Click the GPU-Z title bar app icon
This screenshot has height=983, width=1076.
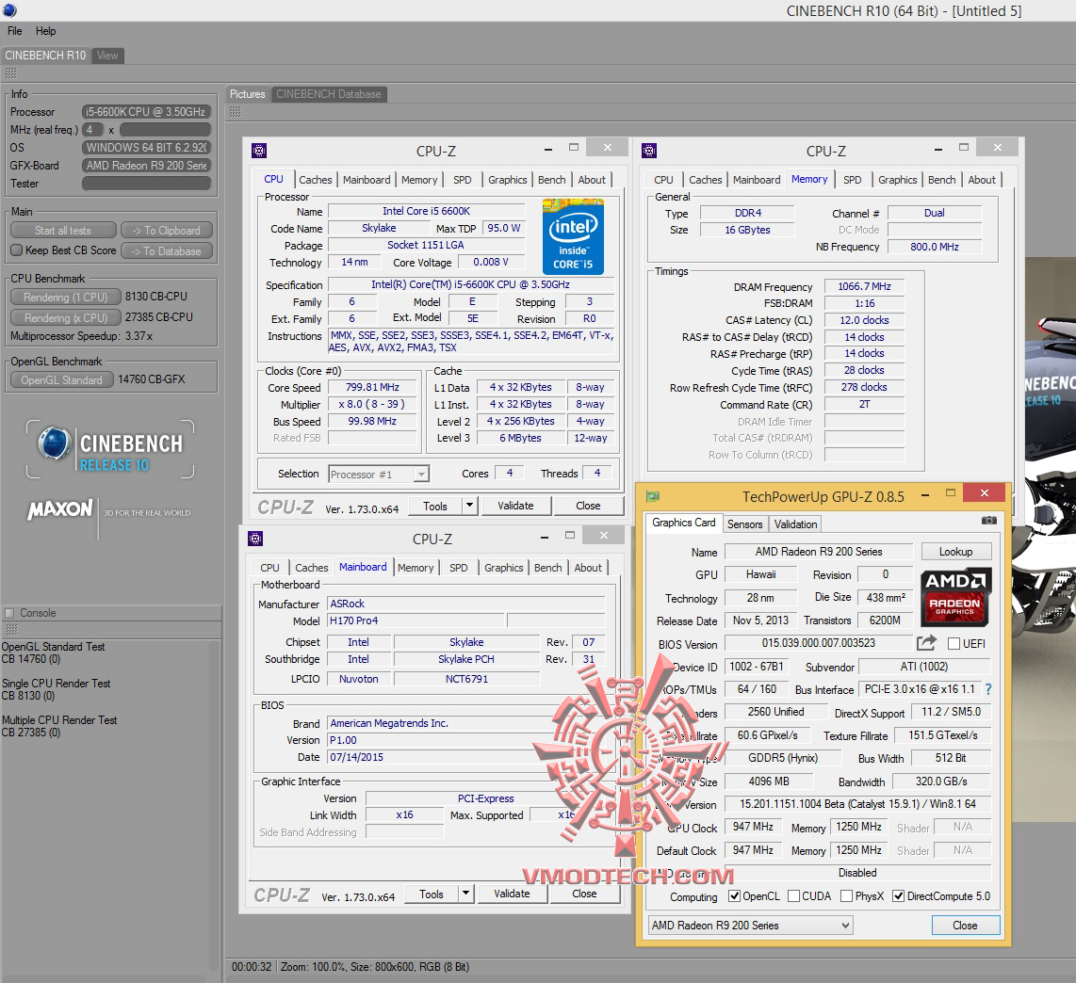[x=653, y=496]
